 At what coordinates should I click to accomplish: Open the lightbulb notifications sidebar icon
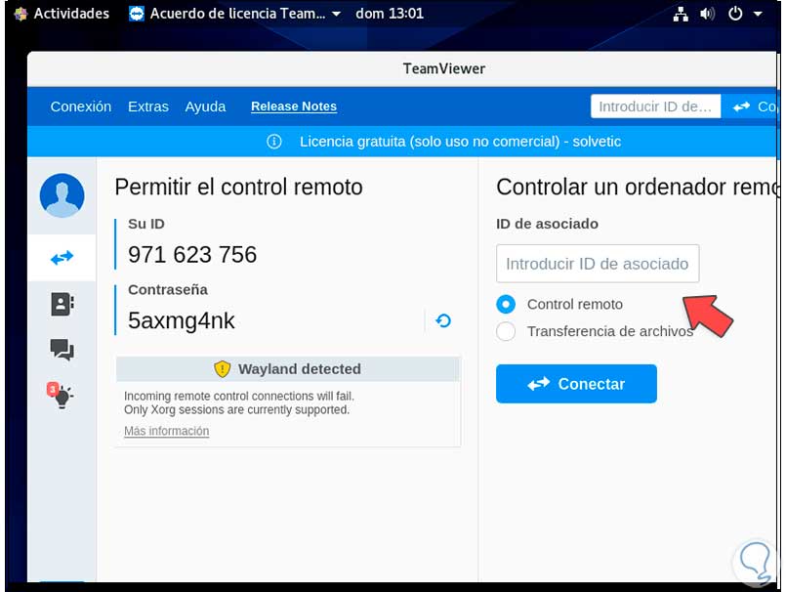[x=61, y=396]
